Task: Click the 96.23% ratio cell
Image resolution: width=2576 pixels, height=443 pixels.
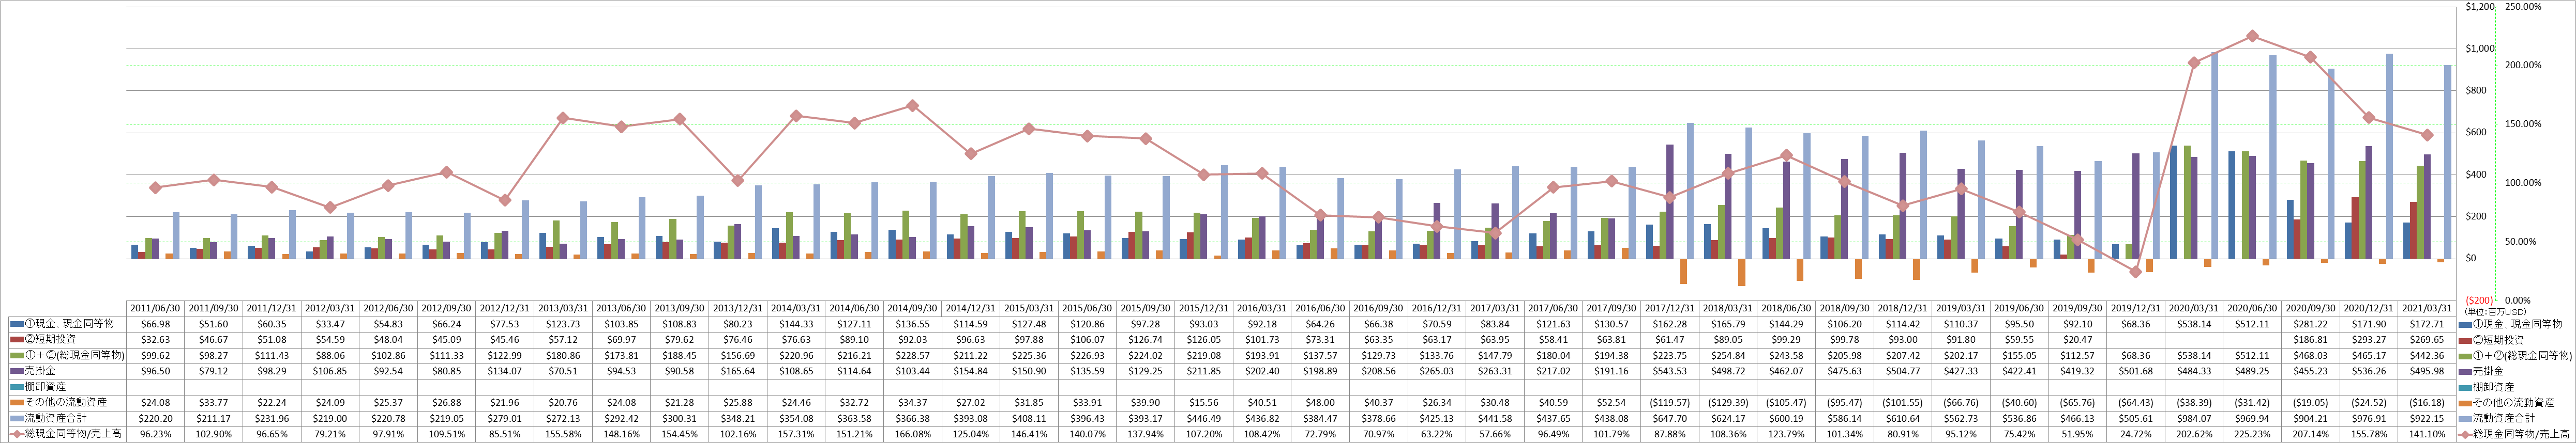Action: (155, 433)
